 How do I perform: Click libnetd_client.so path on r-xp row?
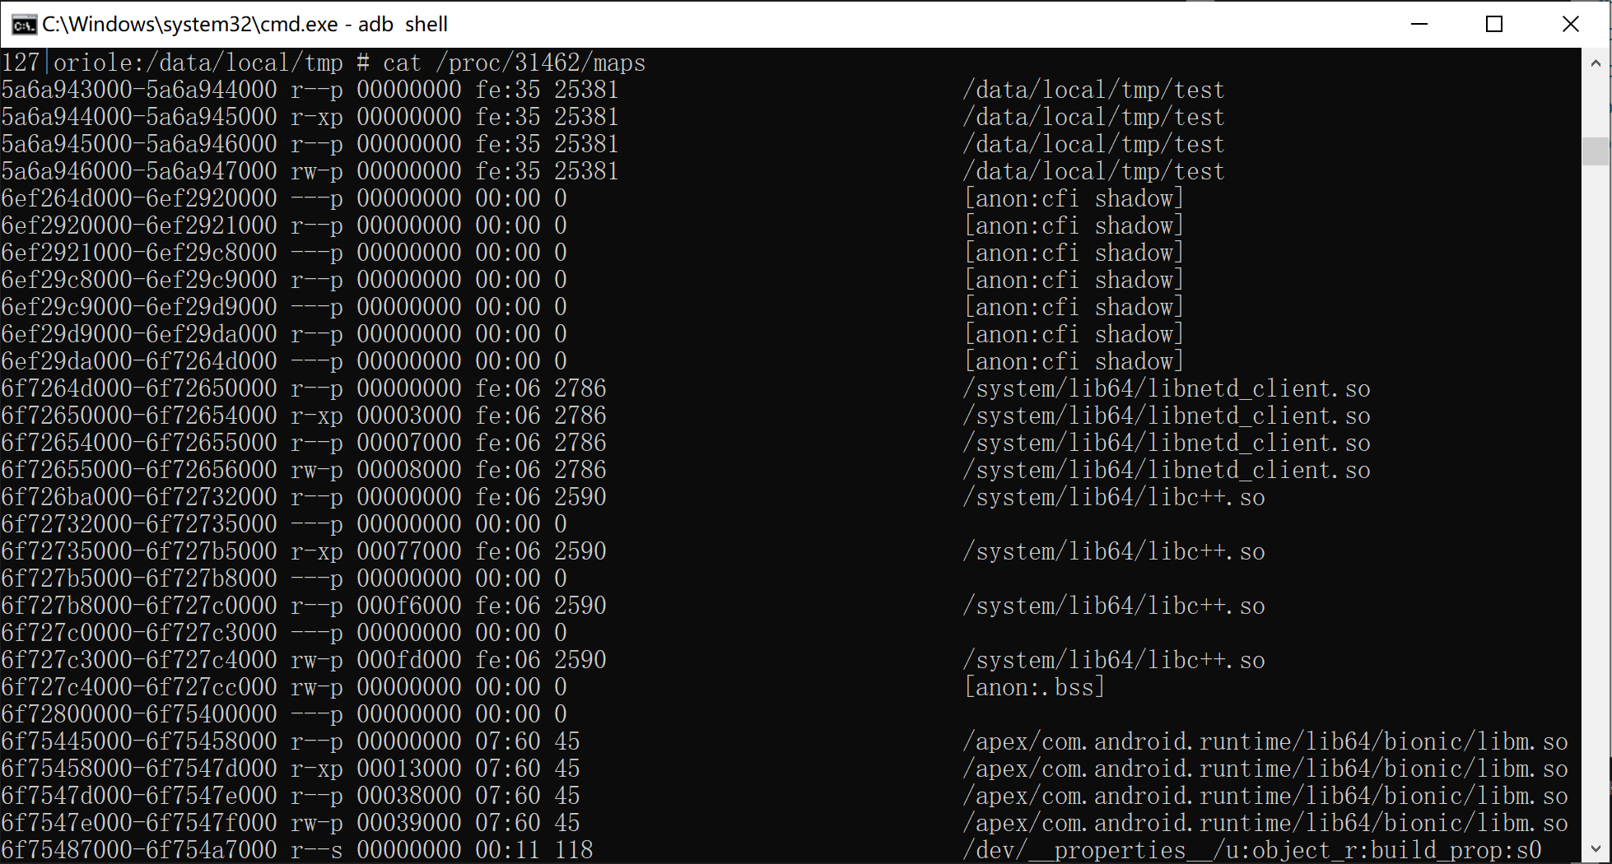point(1167,416)
